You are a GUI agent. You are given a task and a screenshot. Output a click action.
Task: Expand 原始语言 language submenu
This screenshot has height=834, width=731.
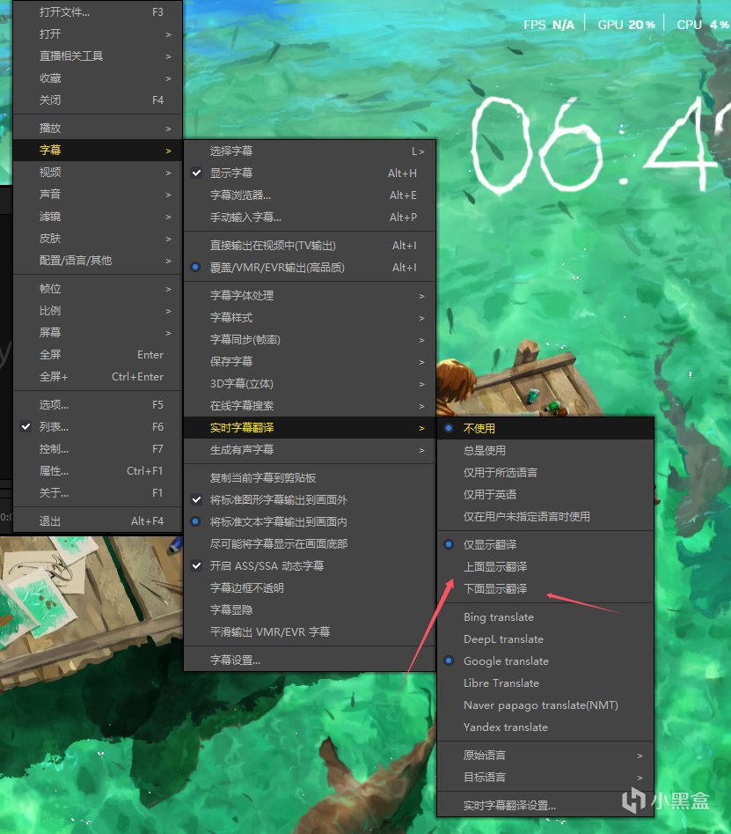point(545,755)
